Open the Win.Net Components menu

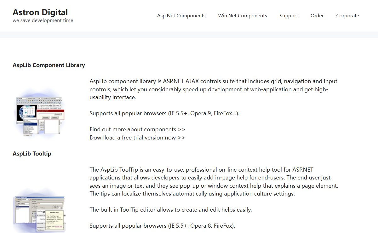[x=243, y=16]
